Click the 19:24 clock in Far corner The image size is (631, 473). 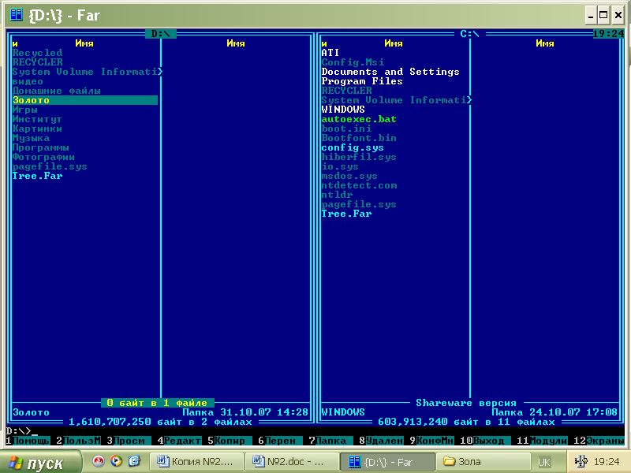[x=608, y=34]
